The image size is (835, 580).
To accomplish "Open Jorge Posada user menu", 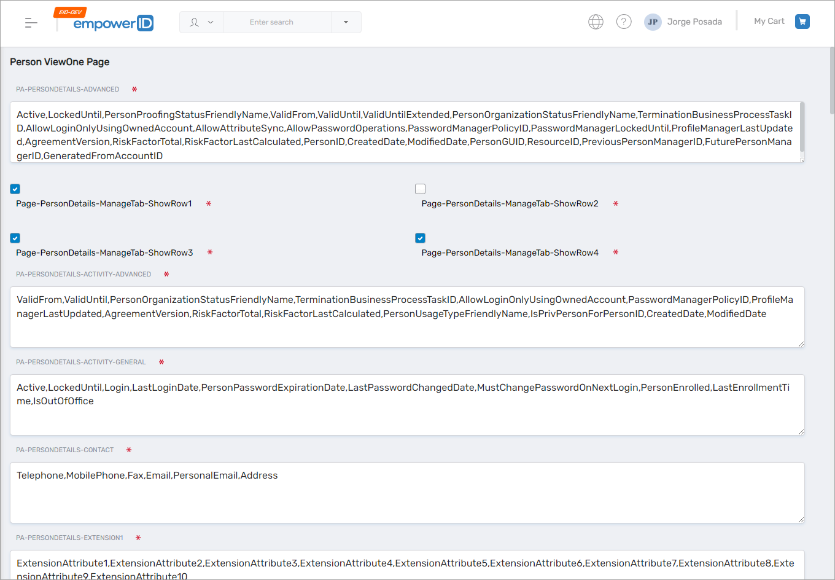I will tap(694, 22).
